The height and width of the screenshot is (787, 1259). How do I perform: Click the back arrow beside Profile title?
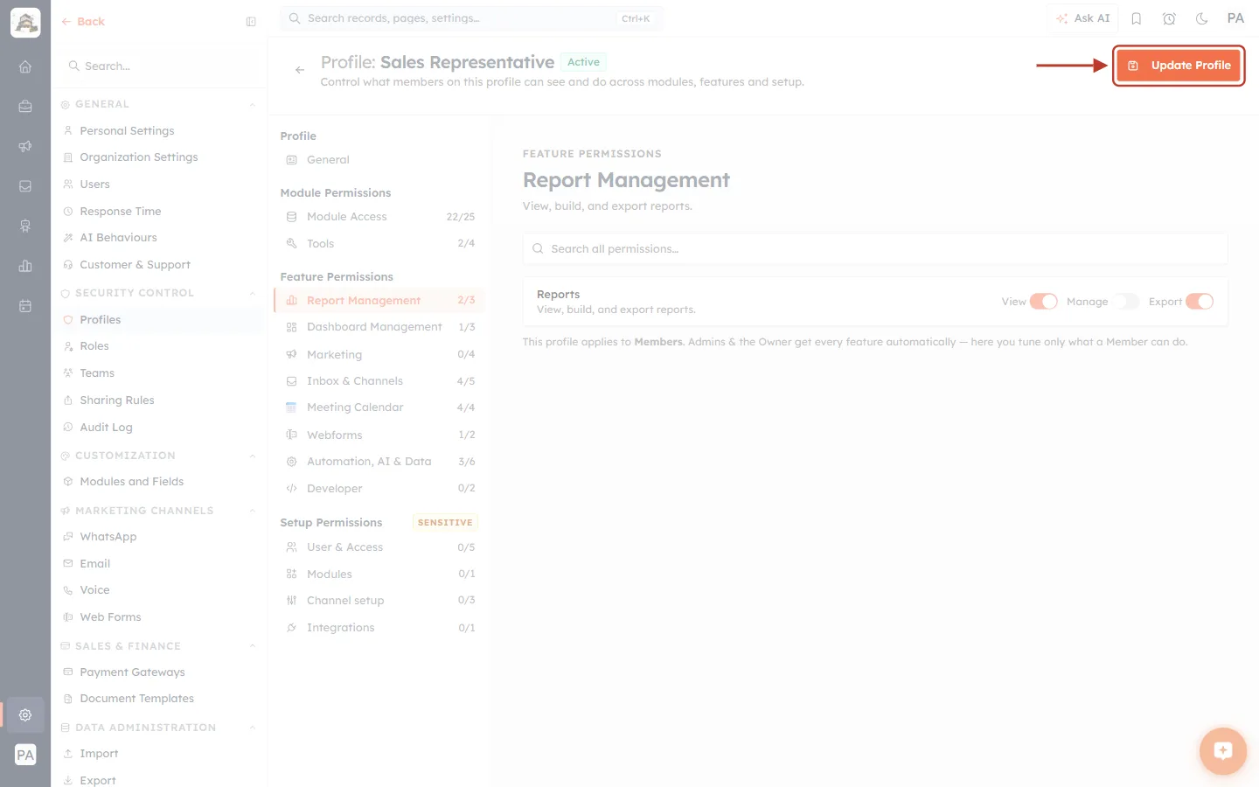pyautogui.click(x=300, y=70)
